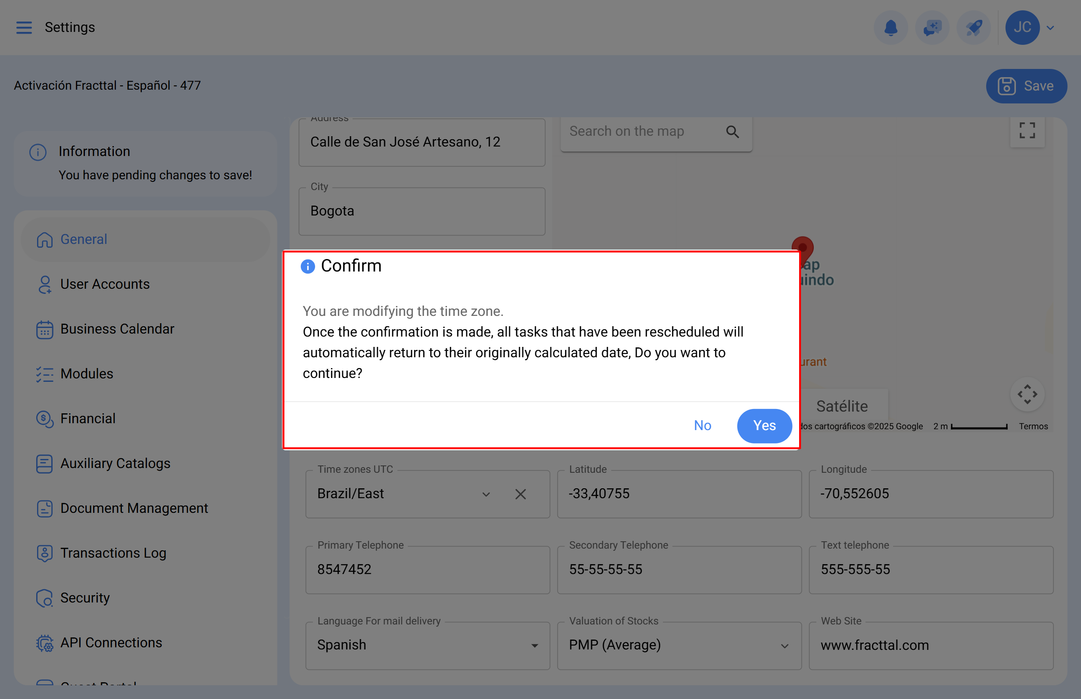
Task: Open Language For mail delivery dropdown
Action: tap(534, 645)
